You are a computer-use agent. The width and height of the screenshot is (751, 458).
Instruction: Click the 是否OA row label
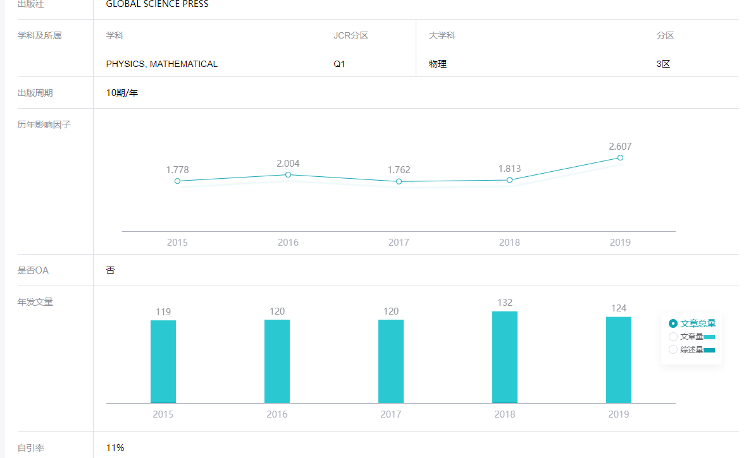click(33, 270)
